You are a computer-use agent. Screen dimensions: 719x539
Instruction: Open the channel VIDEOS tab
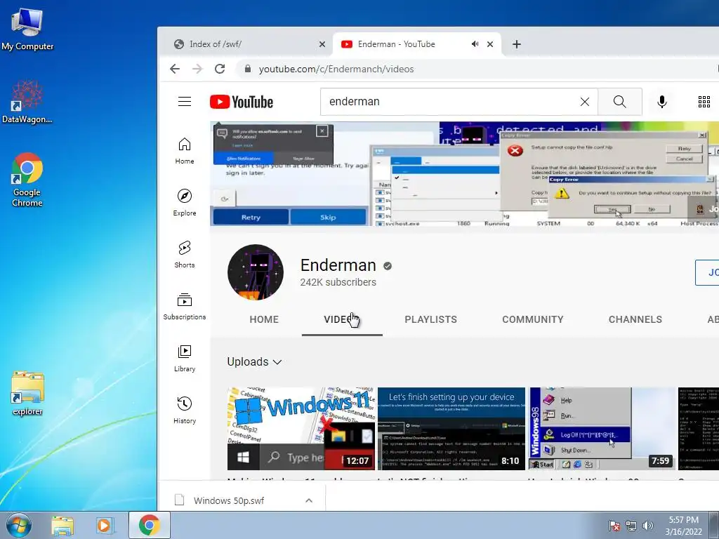click(342, 319)
